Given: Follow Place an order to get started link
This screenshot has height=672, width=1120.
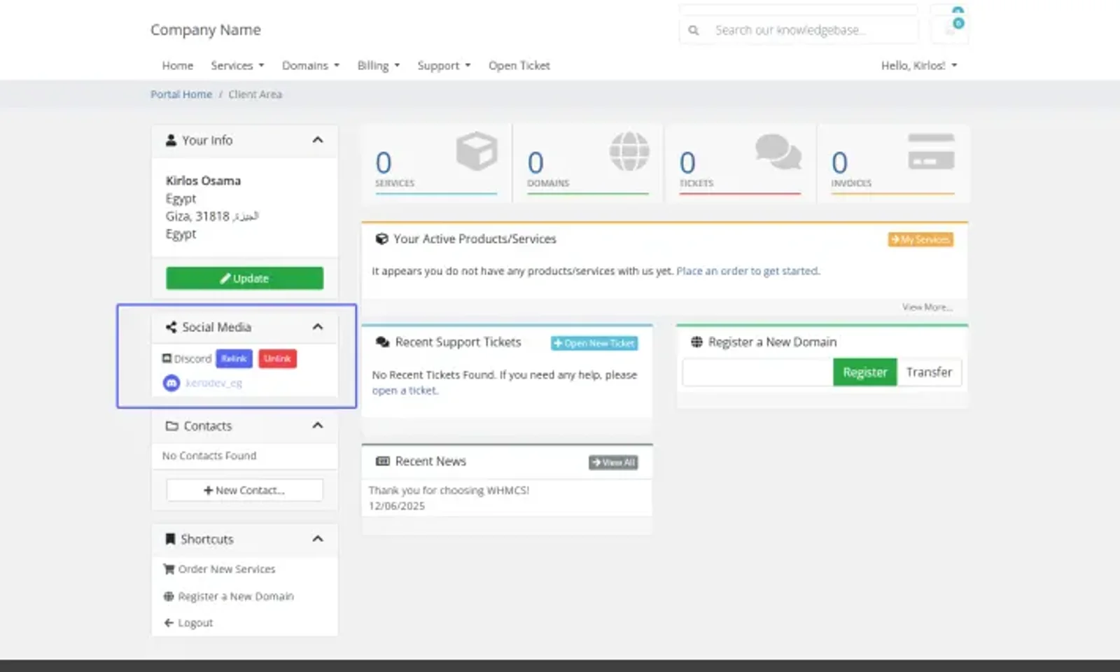Looking at the screenshot, I should (x=748, y=271).
